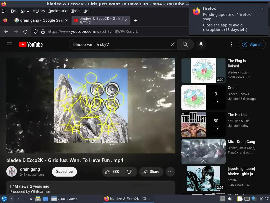Open the taskbar start menu icon
The image size is (270, 203).
(x=4, y=199)
